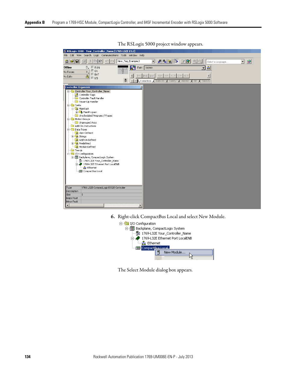
Task: Click the instruction toolbar scroll-right arrow
Action: (209, 76)
